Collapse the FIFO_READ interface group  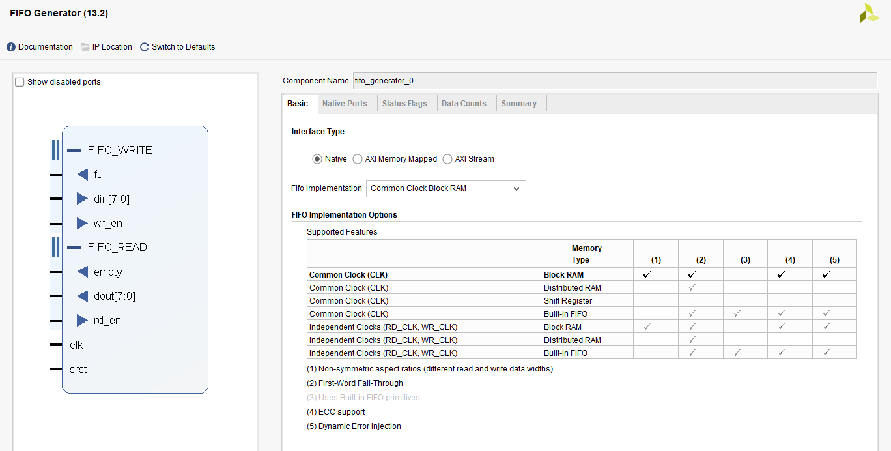pyautogui.click(x=74, y=248)
